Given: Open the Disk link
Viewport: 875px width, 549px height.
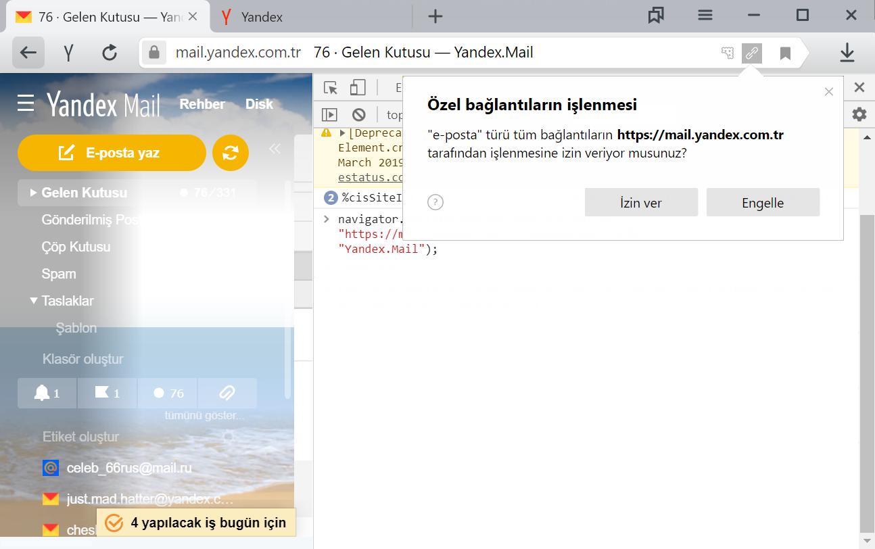Looking at the screenshot, I should 259,104.
